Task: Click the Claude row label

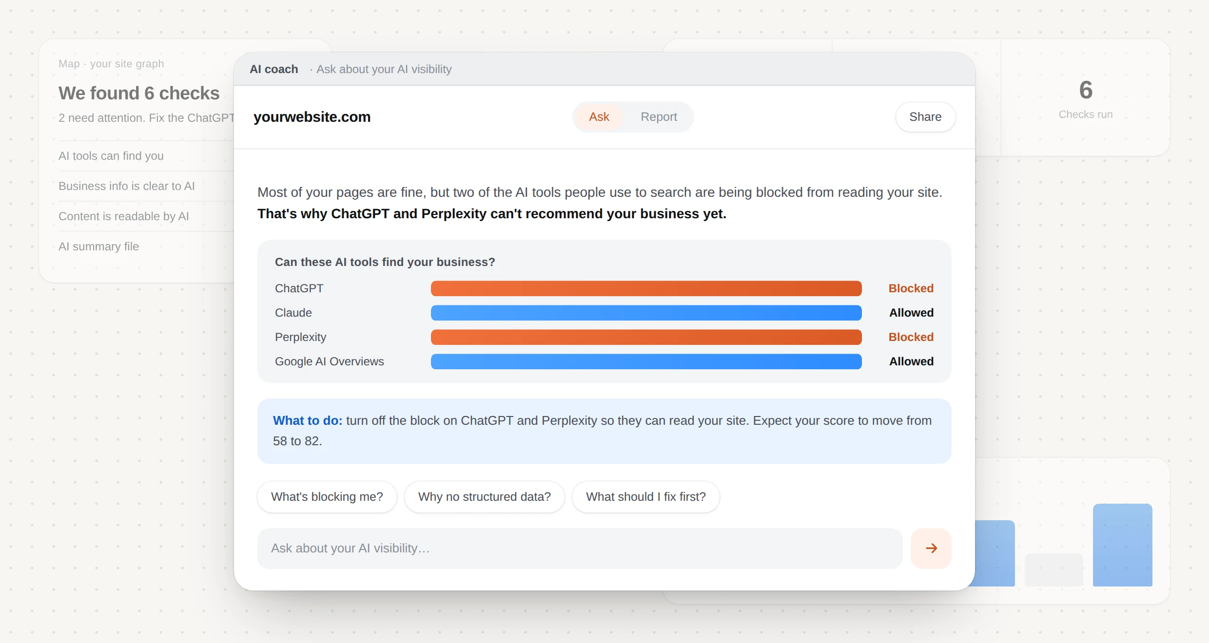Action: pos(293,313)
